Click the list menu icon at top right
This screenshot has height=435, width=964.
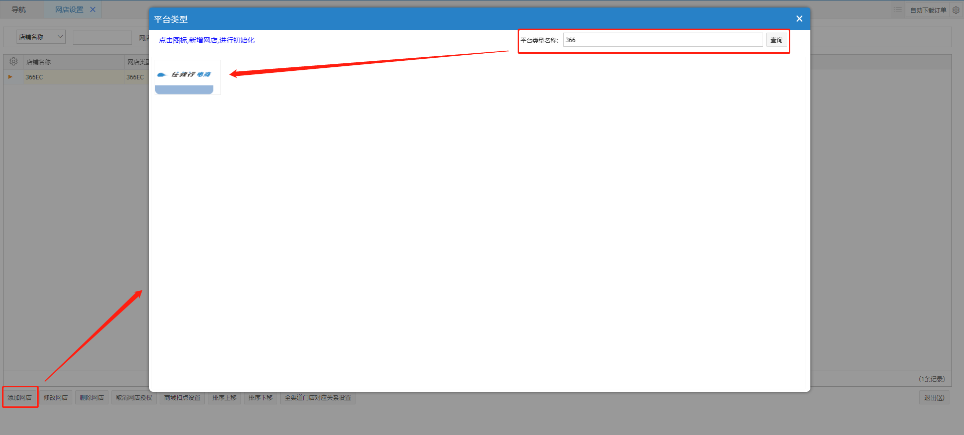[898, 10]
